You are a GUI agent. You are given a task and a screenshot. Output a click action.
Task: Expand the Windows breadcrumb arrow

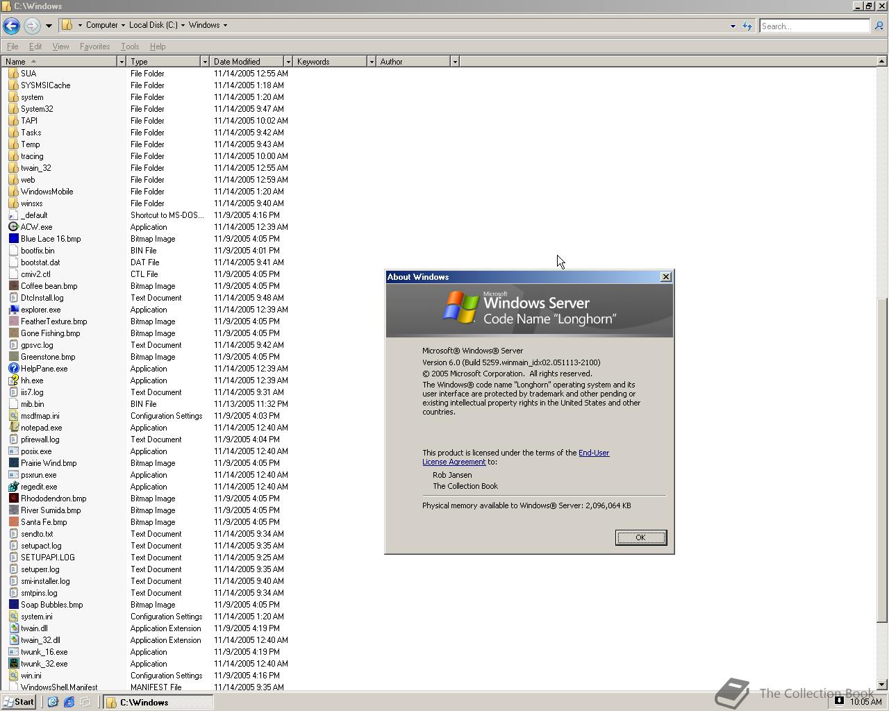(225, 25)
